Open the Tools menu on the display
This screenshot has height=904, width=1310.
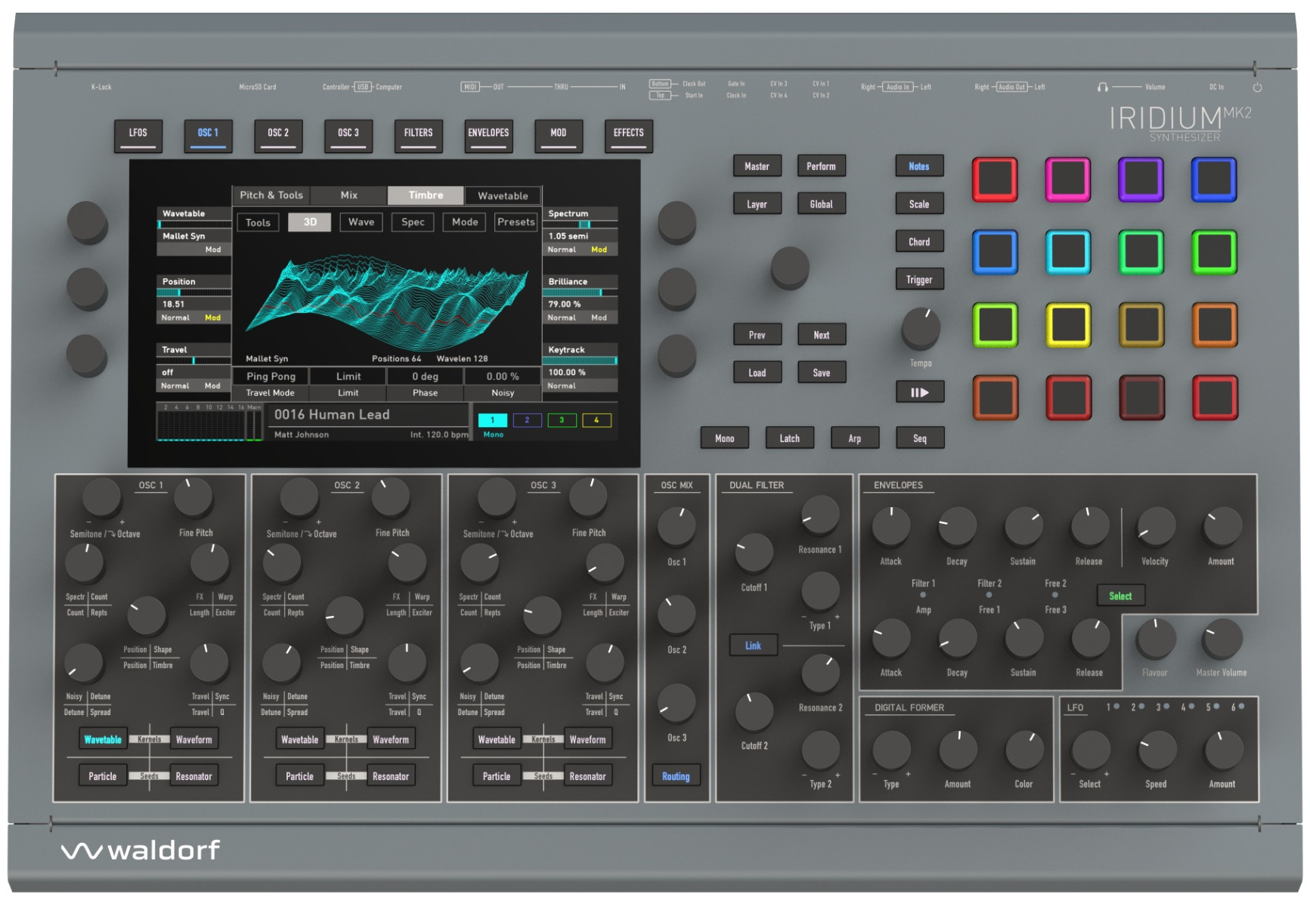click(x=258, y=223)
